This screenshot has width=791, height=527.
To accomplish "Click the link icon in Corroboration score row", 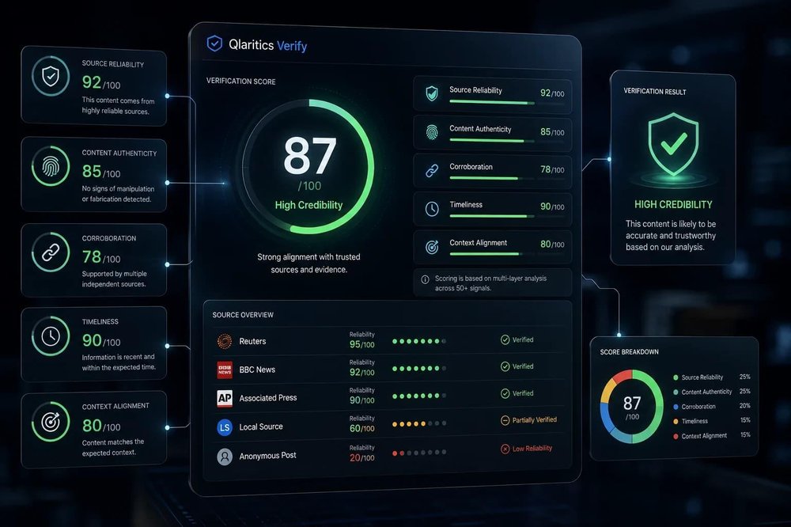I will [x=432, y=171].
